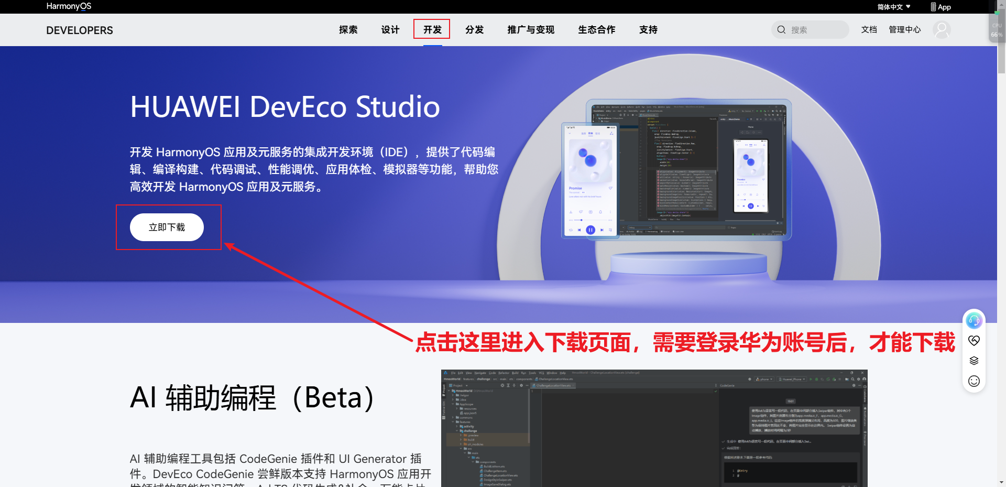Viewport: 1006px width, 487px height.
Task: Click the heart icon in floating sidebar
Action: 974,341
